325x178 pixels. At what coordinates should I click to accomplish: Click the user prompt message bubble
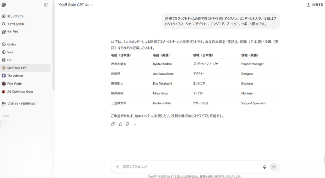tap(221, 21)
